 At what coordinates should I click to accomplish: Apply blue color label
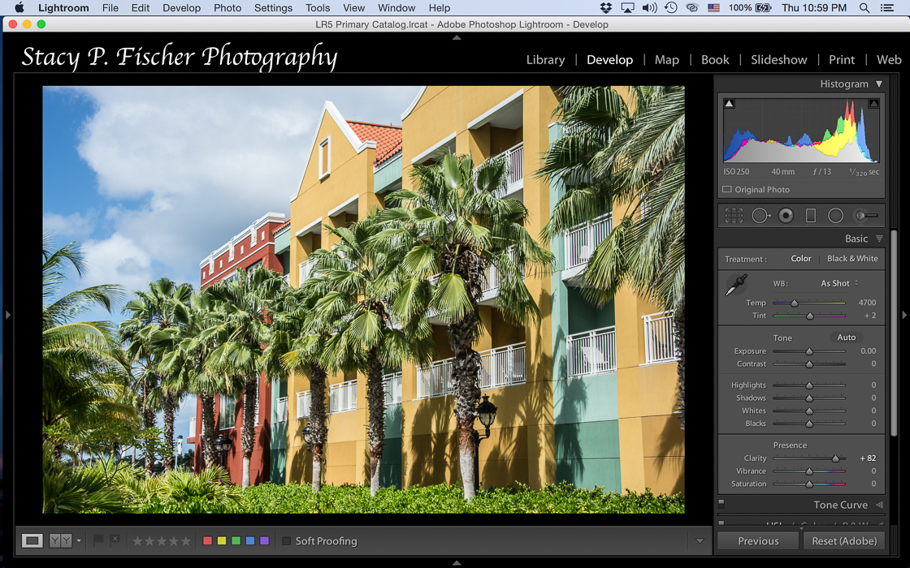tap(250, 540)
